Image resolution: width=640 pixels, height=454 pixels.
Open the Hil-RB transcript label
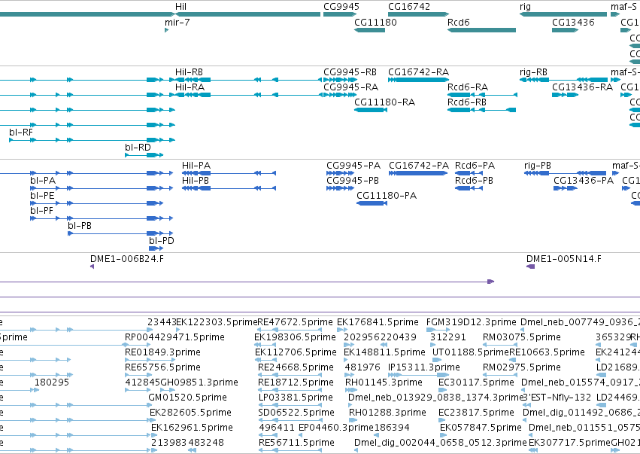click(189, 72)
